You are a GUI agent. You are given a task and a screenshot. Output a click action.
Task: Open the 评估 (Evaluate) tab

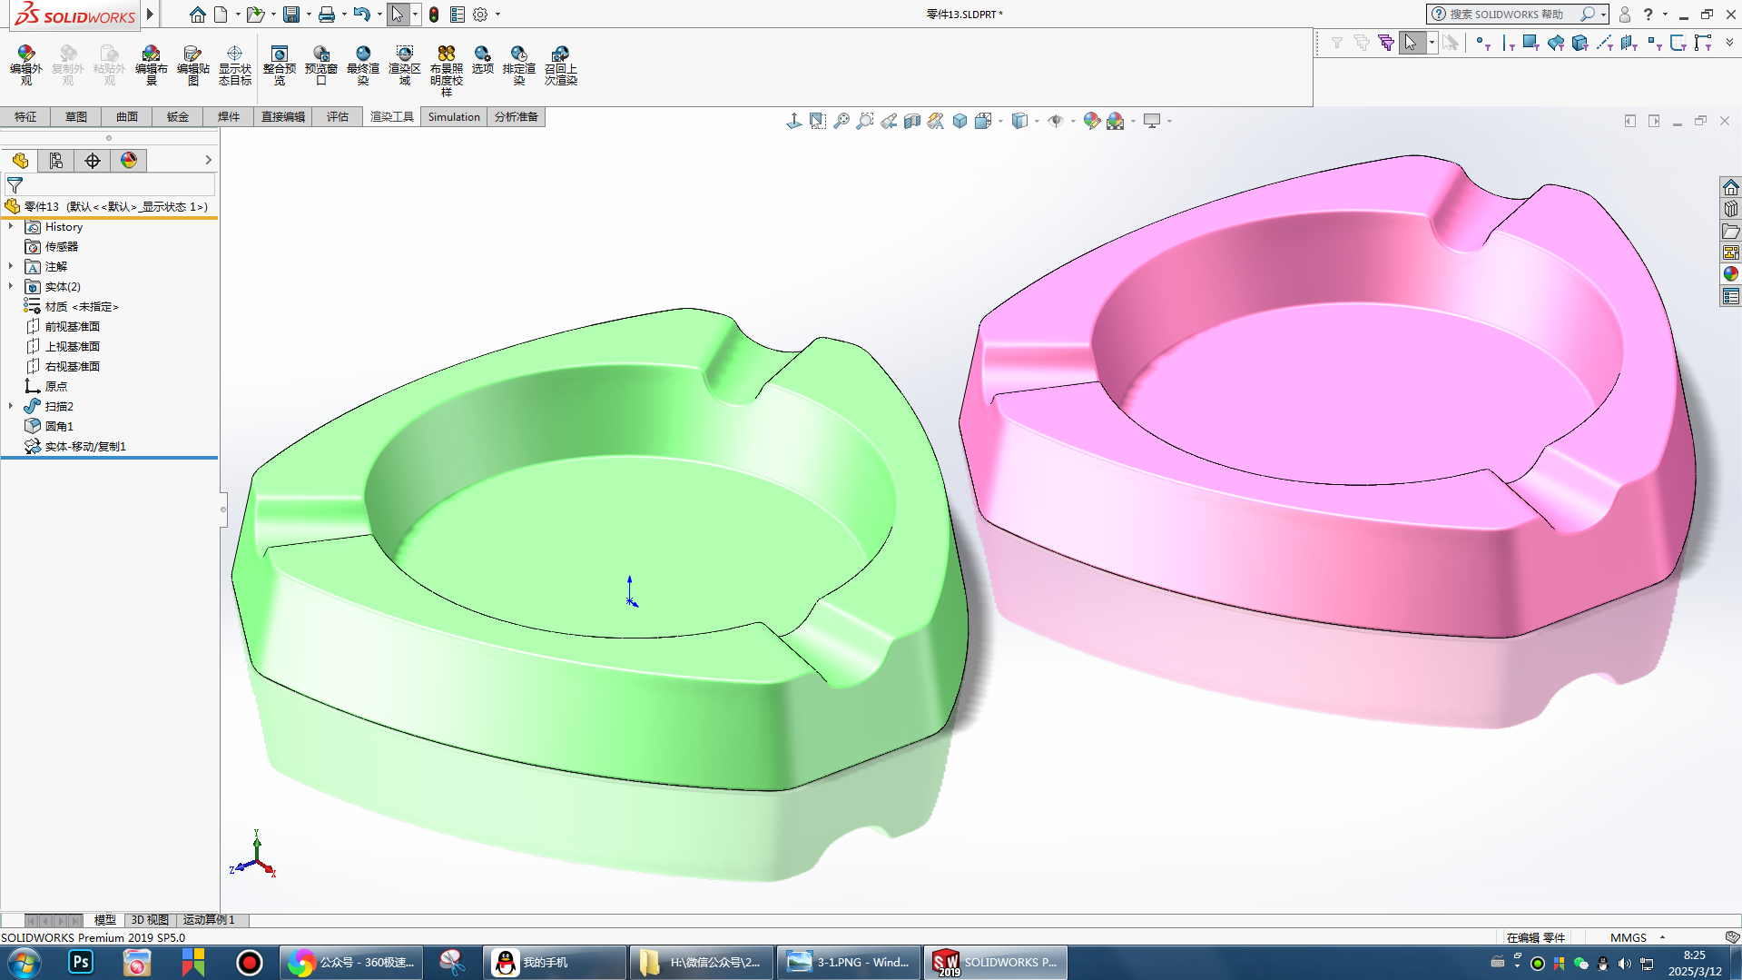click(x=338, y=116)
